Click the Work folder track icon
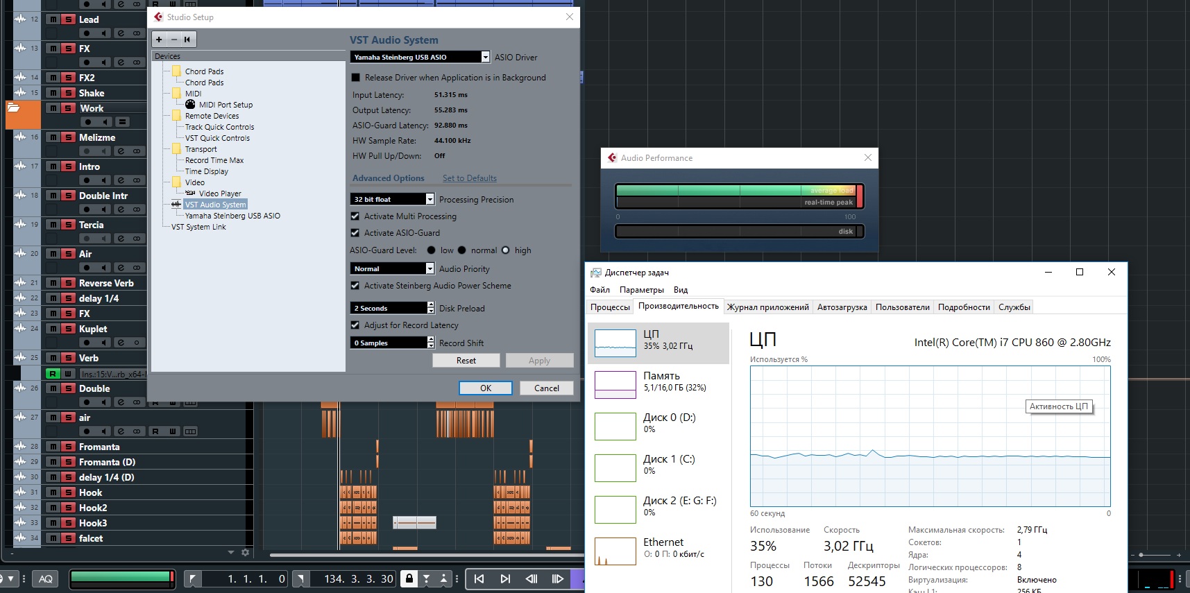The height and width of the screenshot is (593, 1190). tap(13, 108)
